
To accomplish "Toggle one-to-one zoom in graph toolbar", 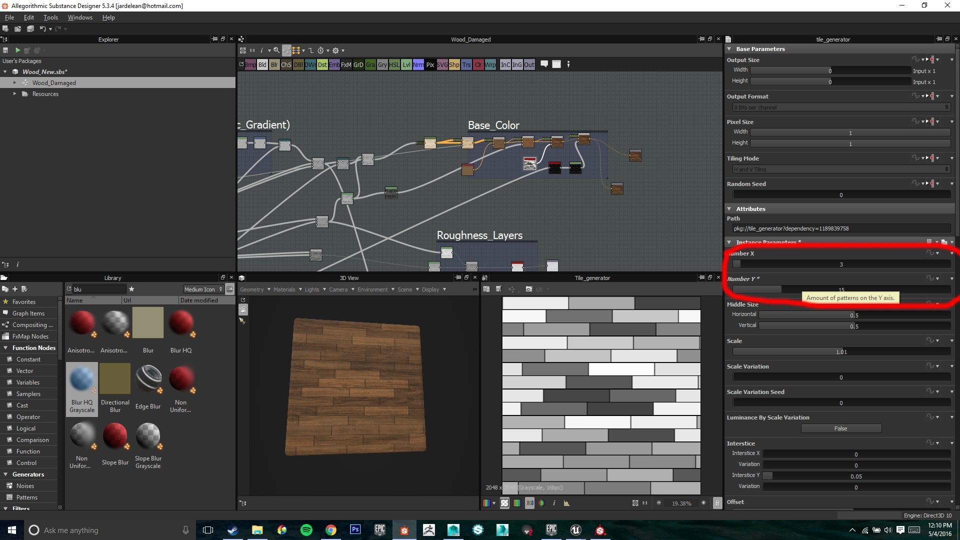I will [252, 50].
